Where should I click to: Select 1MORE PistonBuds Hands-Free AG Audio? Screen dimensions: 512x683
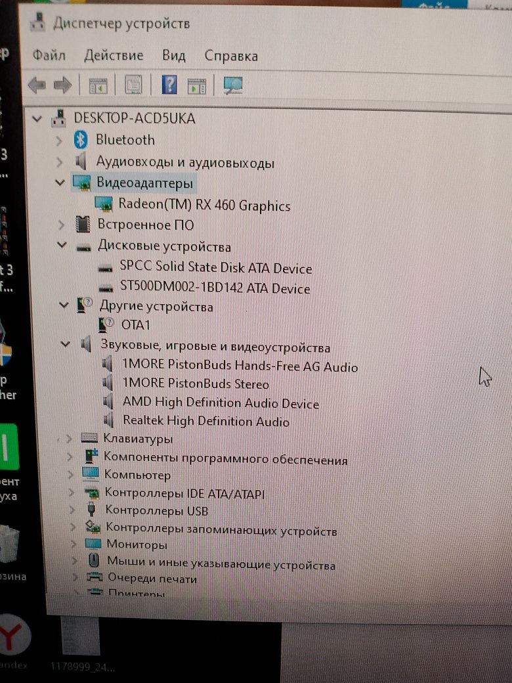coord(240,365)
